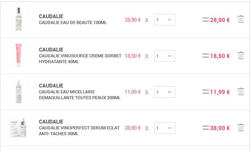View pink Vinosource Creme Sorbet tube thumbnail
Screen dimensions: 251x152
18,55
